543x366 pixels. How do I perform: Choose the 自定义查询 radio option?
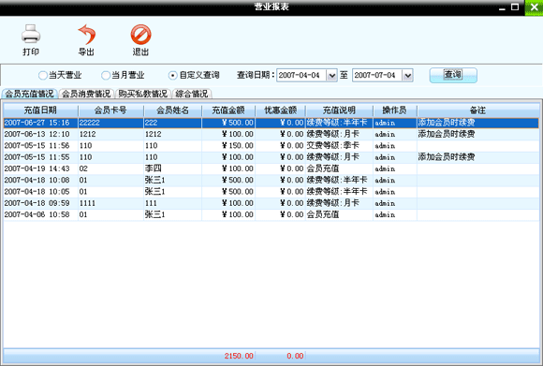tap(172, 75)
